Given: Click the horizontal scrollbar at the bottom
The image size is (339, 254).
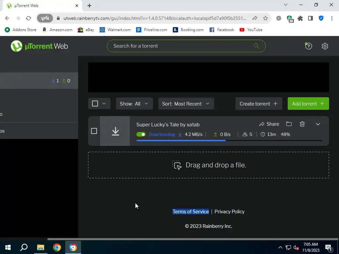Looking at the screenshot, I should (193, 239).
